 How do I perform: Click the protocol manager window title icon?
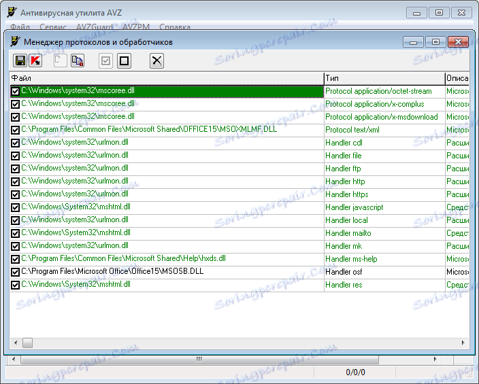click(15, 41)
